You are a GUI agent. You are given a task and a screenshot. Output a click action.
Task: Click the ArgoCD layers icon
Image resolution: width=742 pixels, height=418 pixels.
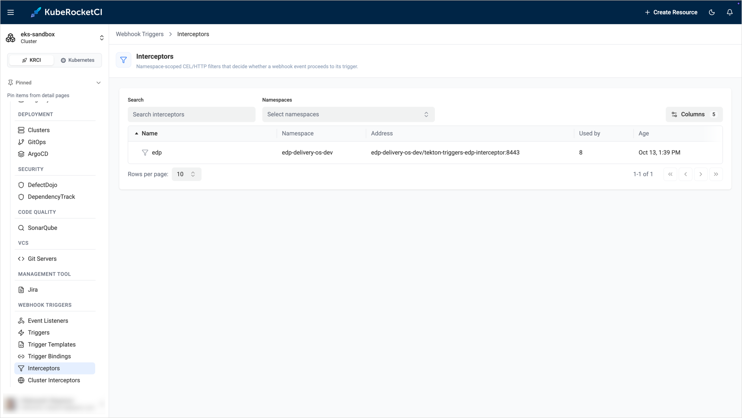21,154
